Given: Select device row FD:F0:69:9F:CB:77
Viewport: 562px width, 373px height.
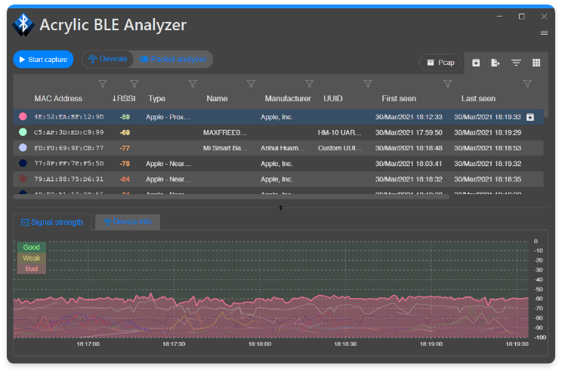Looking at the screenshot, I should [x=278, y=148].
